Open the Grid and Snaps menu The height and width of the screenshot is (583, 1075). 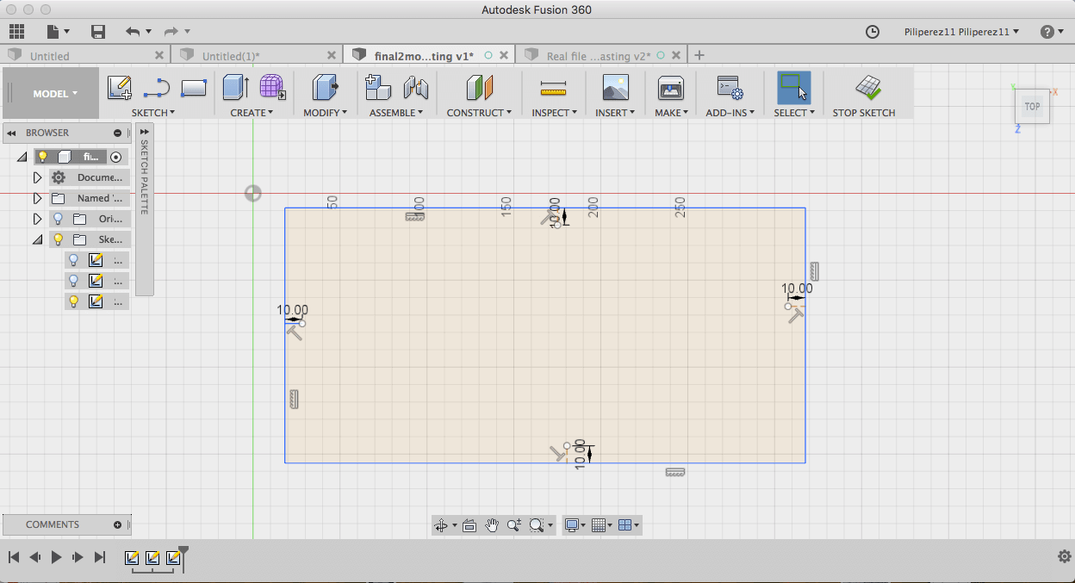602,524
